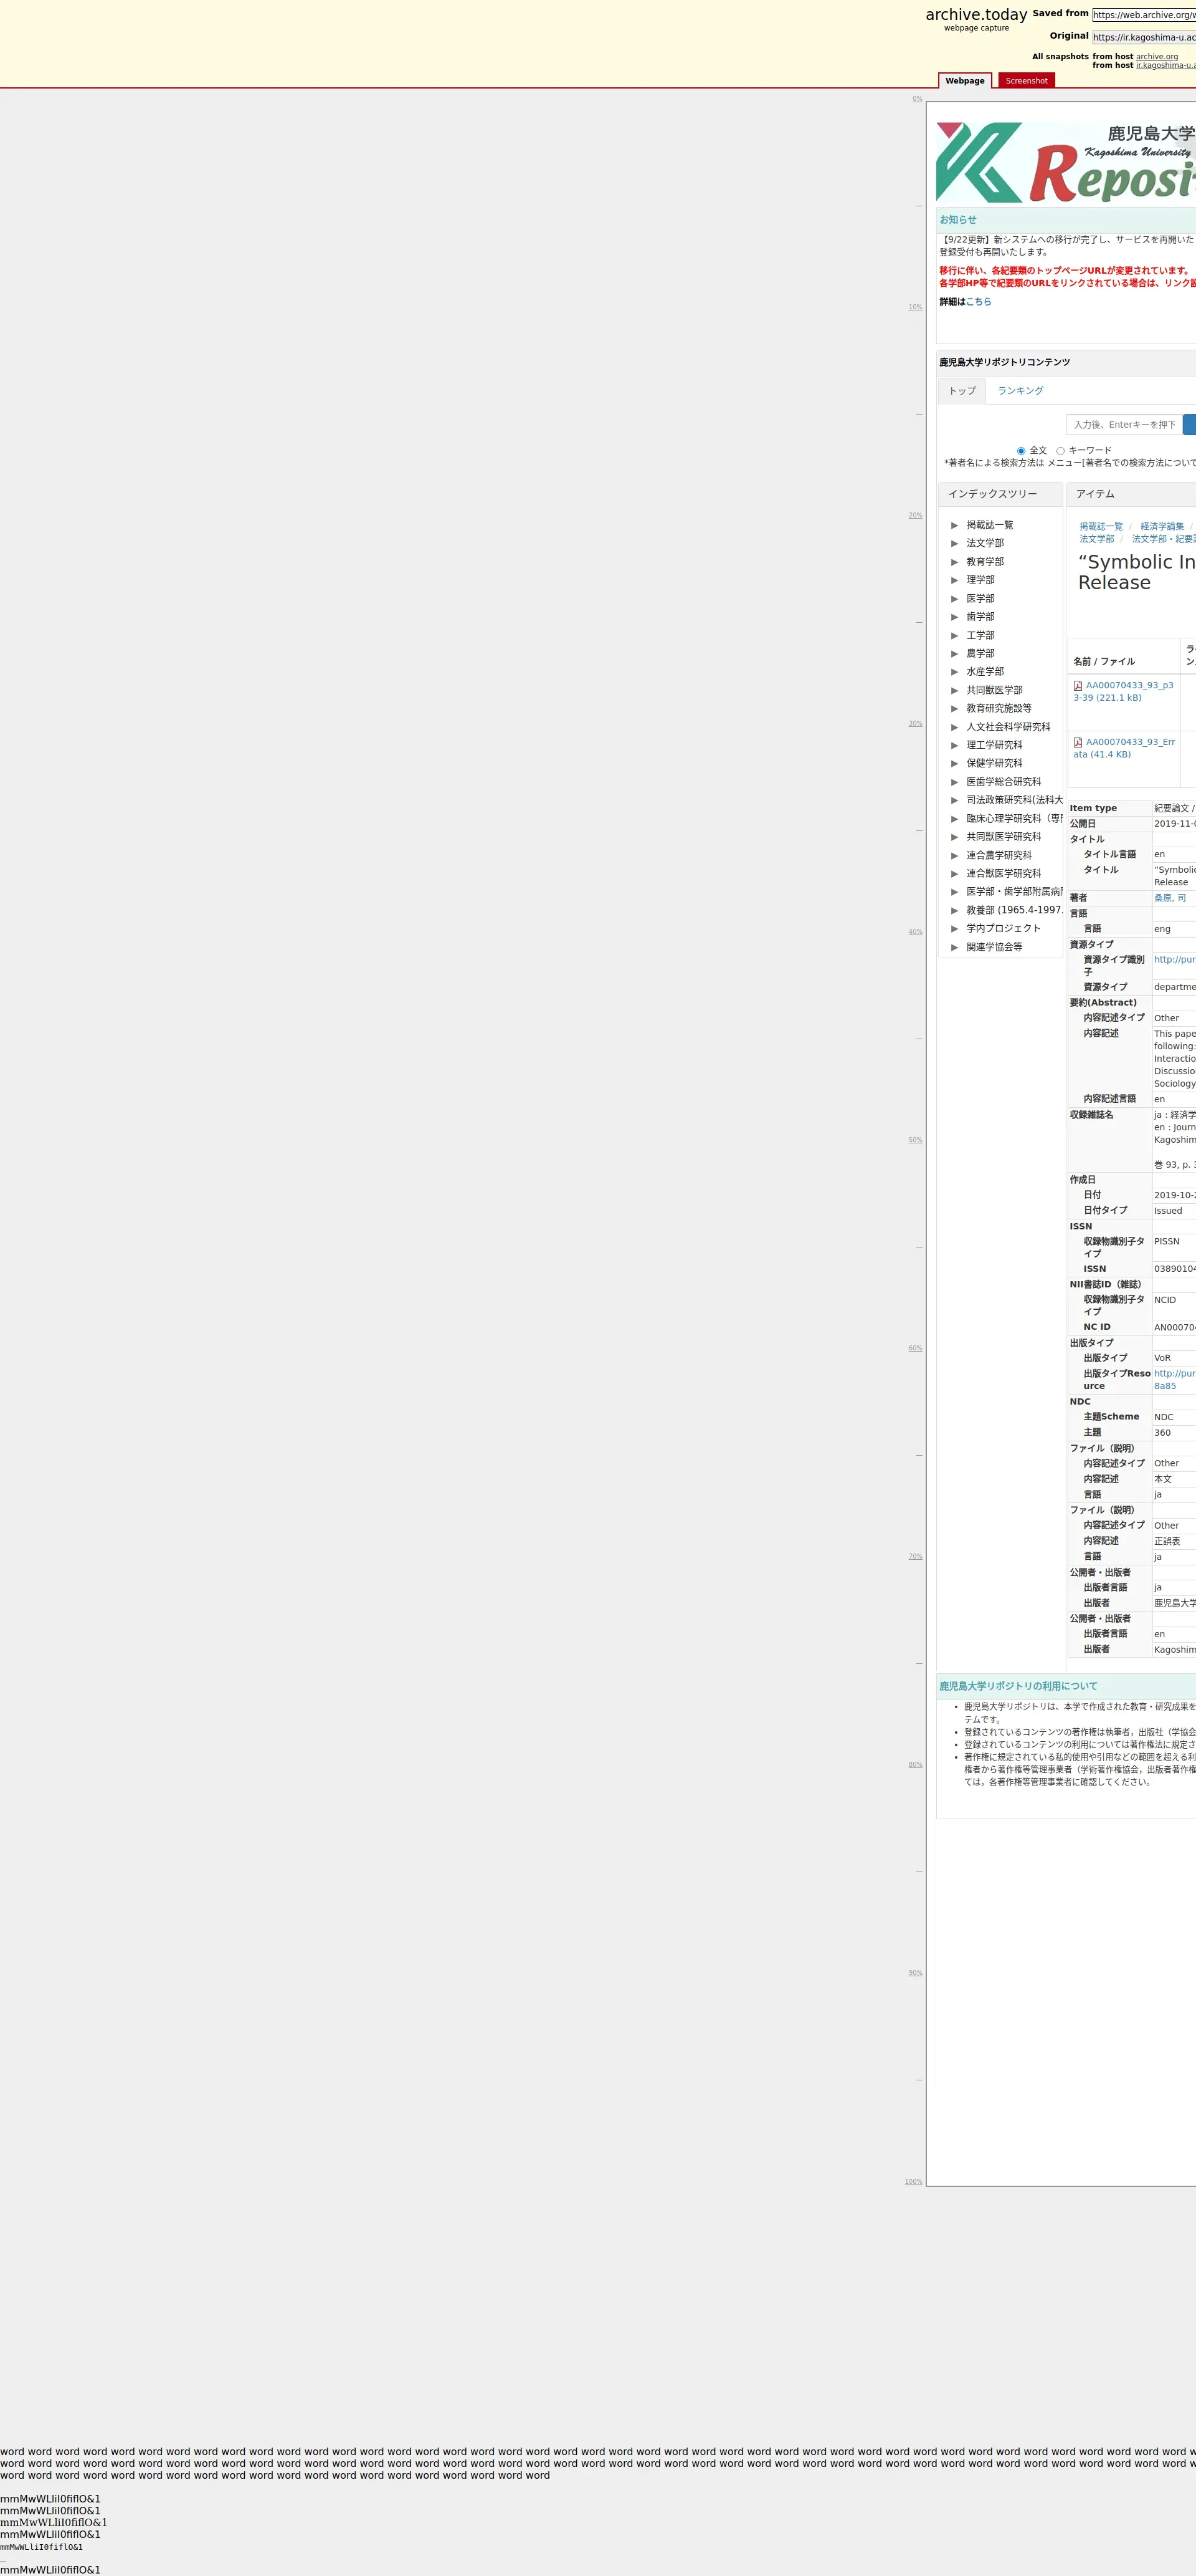This screenshot has height=2576, width=1196.
Task: Switch to the Screenshot tab
Action: pos(1026,81)
